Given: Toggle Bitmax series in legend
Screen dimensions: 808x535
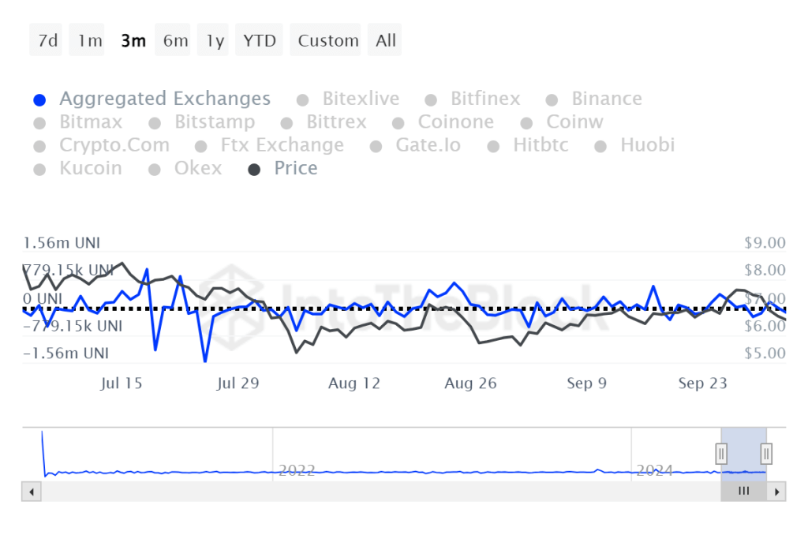Looking at the screenshot, I should 78,122.
